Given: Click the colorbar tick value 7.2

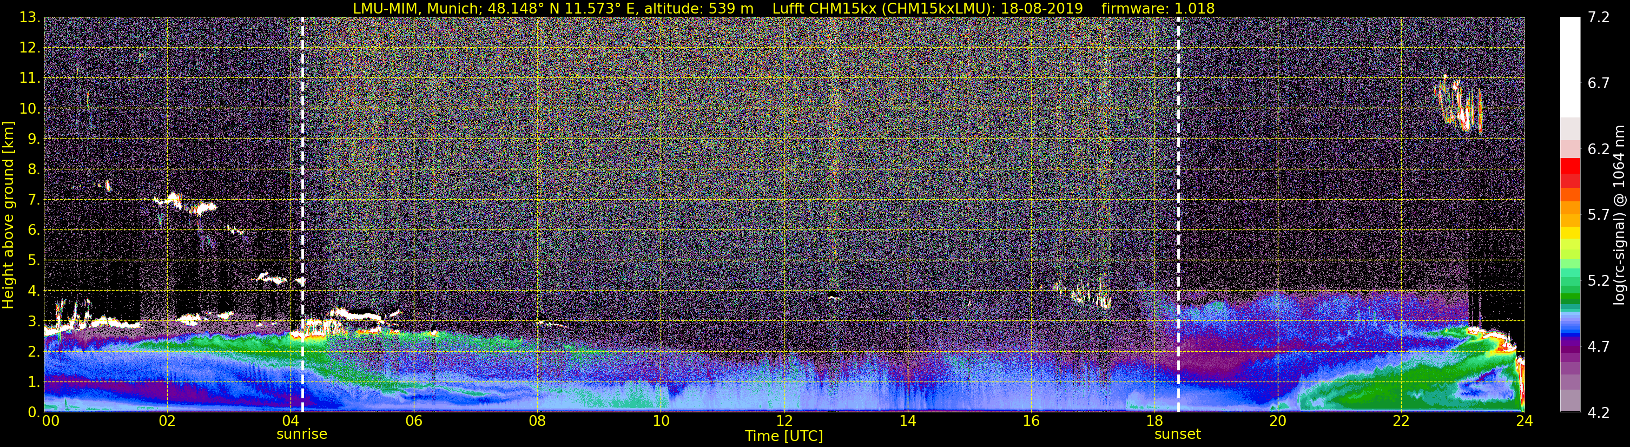Looking at the screenshot, I should [1599, 17].
